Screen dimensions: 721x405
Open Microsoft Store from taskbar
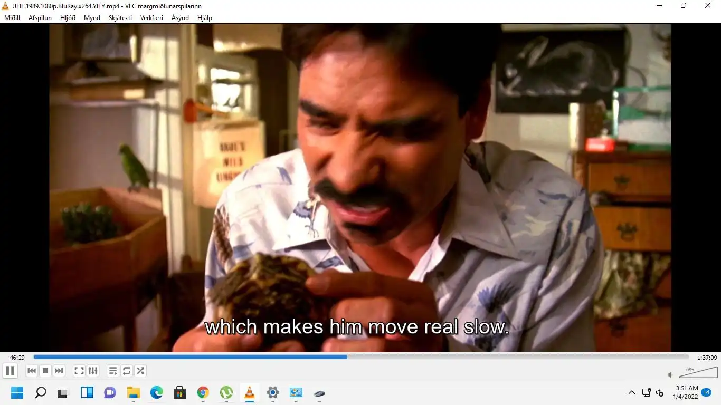click(179, 393)
